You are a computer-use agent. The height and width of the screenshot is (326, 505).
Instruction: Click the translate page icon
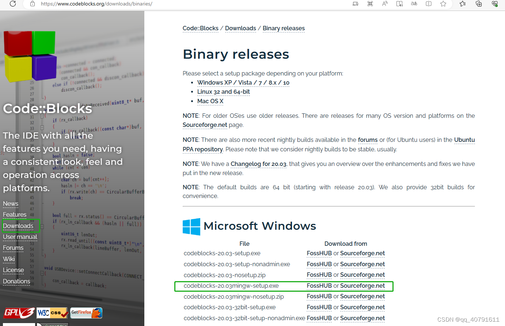pyautogui.click(x=414, y=4)
